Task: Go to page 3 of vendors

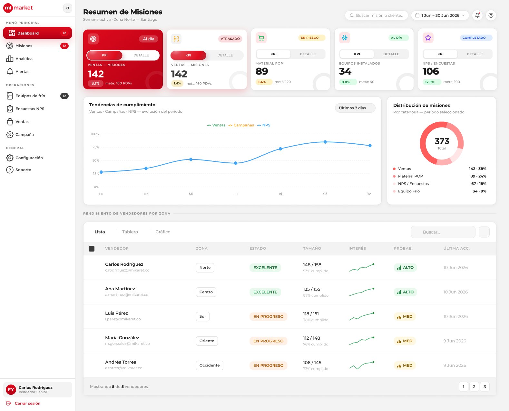Action: tap(485, 386)
